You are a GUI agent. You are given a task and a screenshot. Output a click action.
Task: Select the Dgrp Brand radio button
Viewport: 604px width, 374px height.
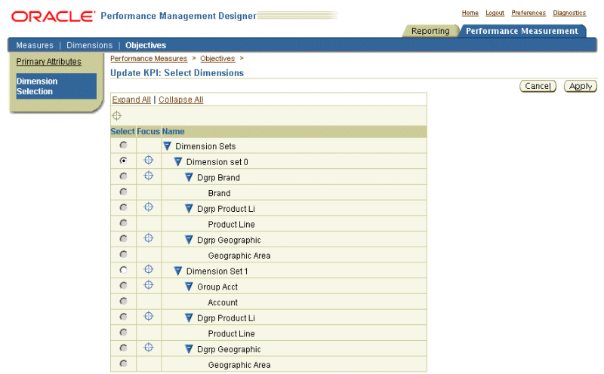click(x=123, y=176)
